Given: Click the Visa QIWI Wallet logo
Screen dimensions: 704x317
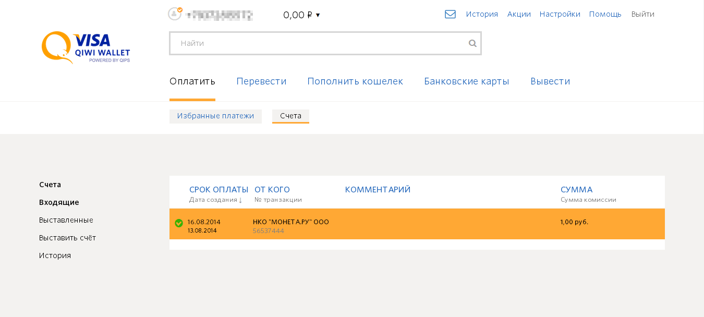Looking at the screenshot, I should tap(86, 47).
